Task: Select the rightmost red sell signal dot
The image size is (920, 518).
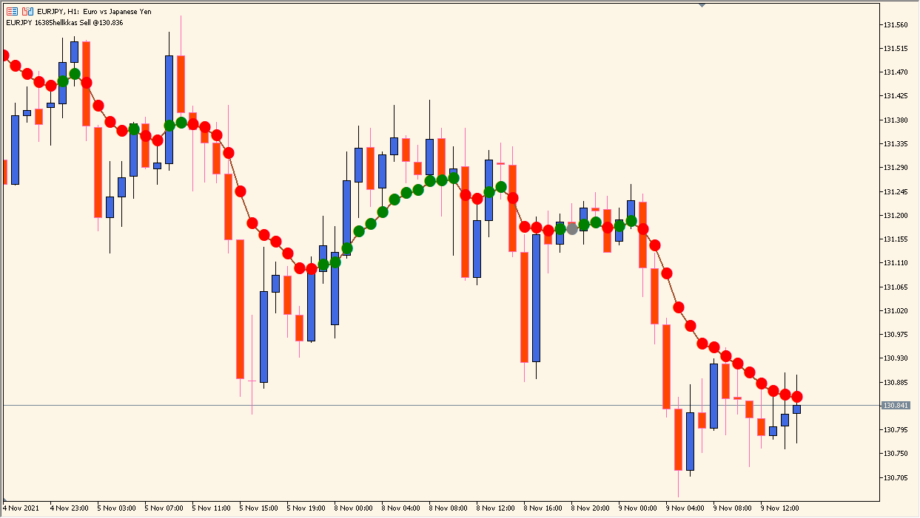Action: (797, 395)
